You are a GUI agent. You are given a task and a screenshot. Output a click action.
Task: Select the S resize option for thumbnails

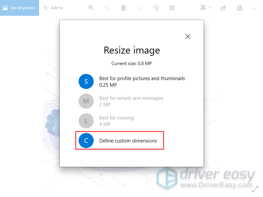86,81
